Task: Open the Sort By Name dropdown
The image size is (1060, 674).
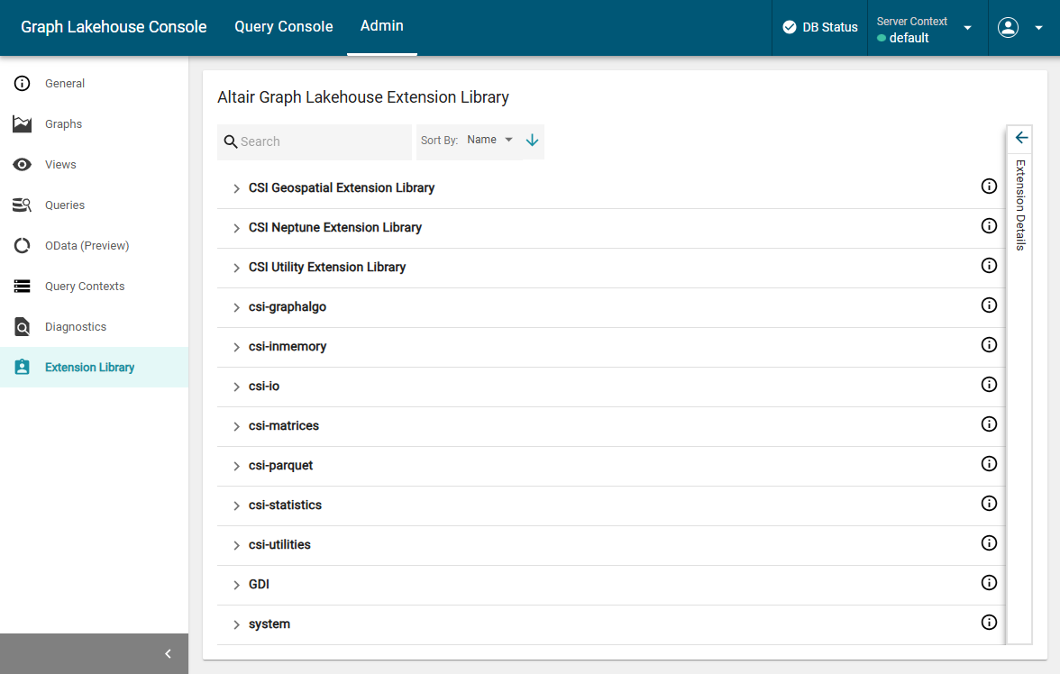Action: (x=489, y=141)
